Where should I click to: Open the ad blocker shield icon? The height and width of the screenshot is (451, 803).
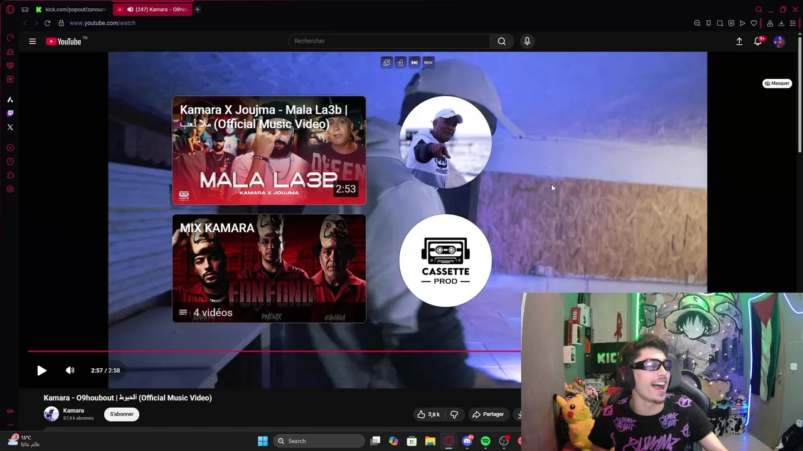[x=731, y=23]
